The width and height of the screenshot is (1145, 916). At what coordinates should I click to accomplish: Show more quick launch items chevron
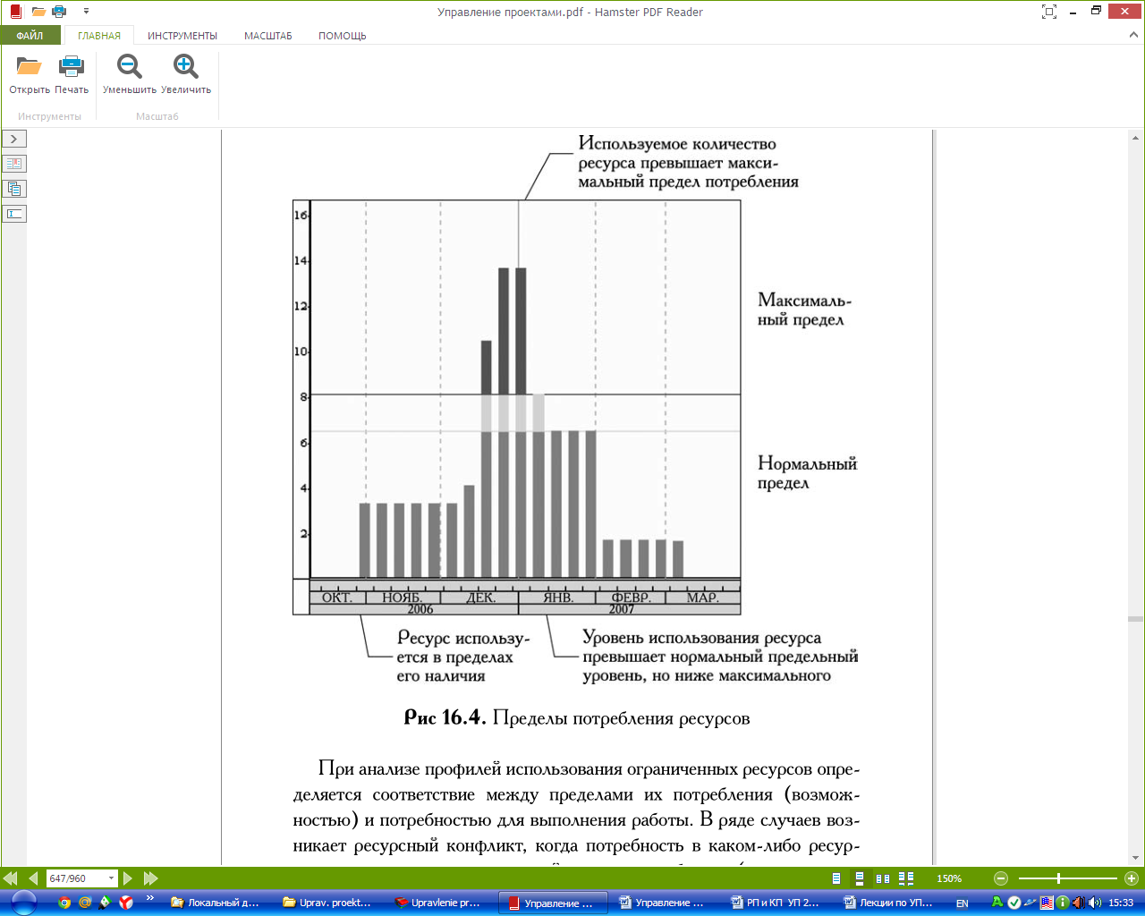pyautogui.click(x=149, y=898)
